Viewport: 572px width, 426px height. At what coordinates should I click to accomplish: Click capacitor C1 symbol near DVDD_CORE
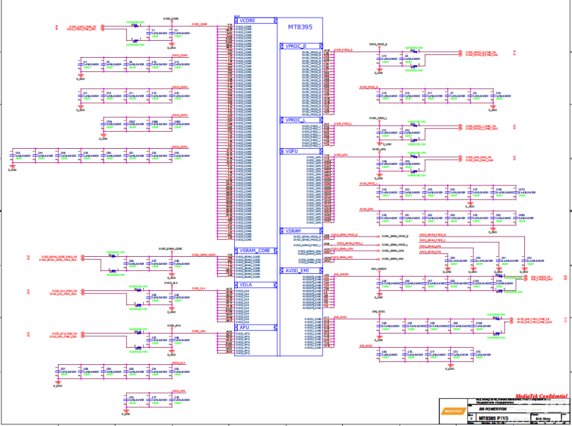(149, 33)
